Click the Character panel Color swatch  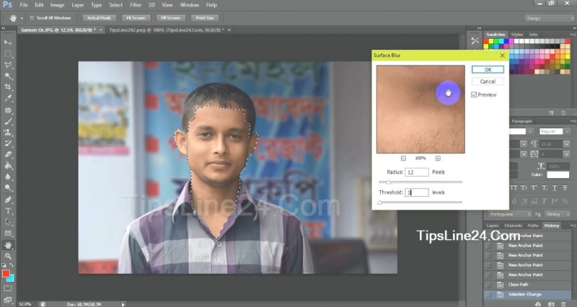pyautogui.click(x=558, y=174)
